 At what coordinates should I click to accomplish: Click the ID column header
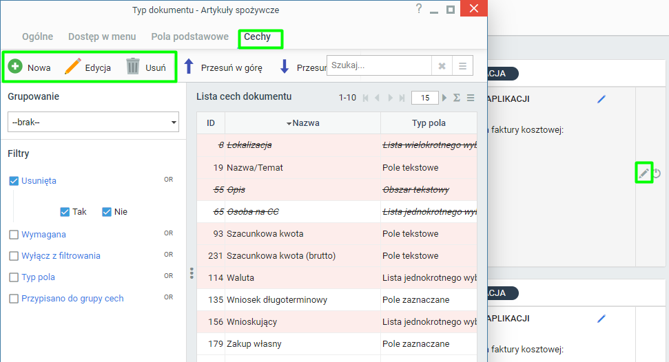click(211, 123)
